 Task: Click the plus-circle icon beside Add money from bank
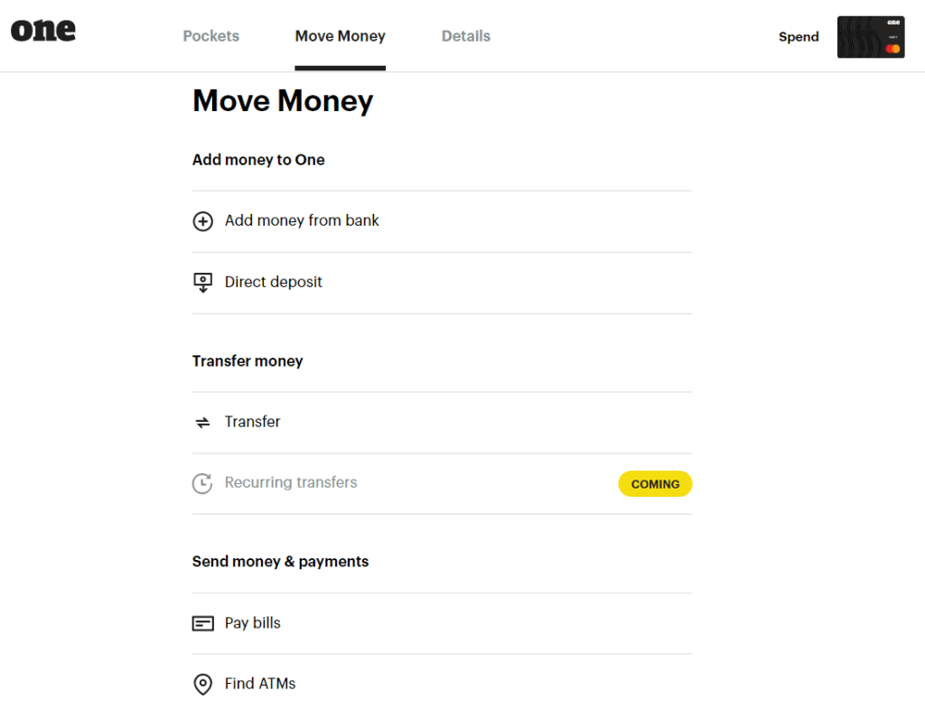tap(203, 221)
